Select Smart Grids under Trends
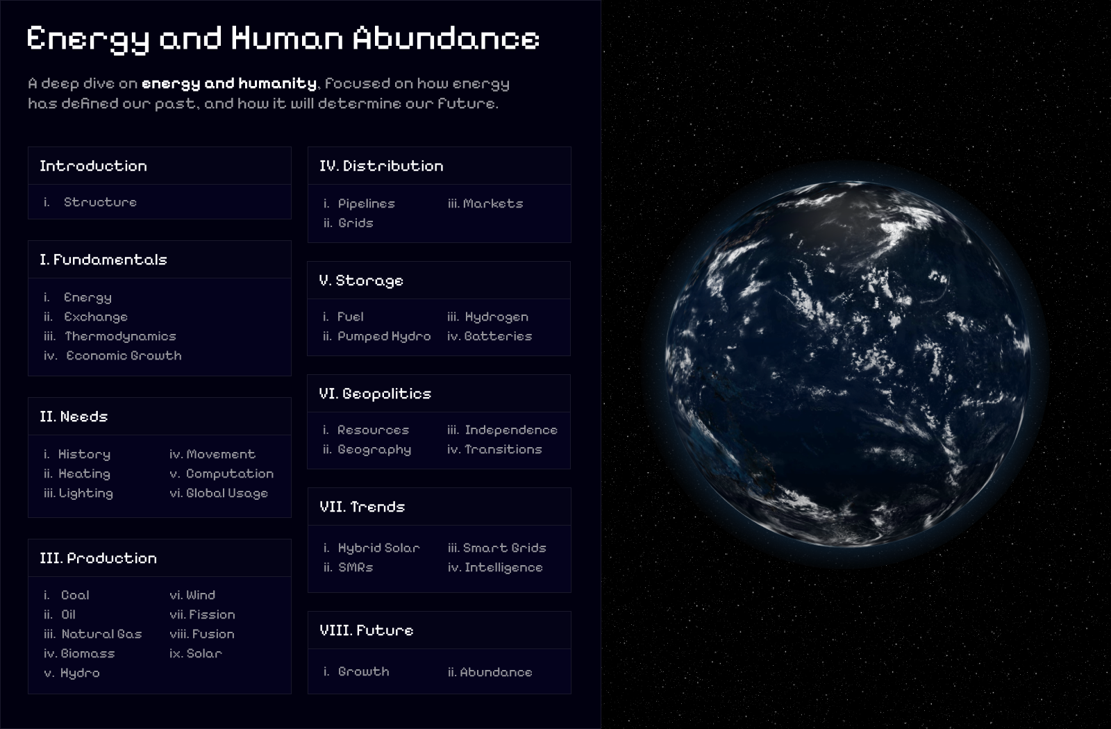 pyautogui.click(x=505, y=548)
